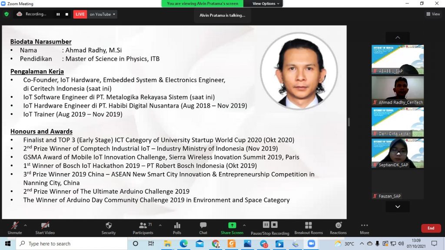Viewport: 445px width, 250px height.
Task: Click the name 'Ahmad Radhy, M.Si'
Action: tap(94, 50)
